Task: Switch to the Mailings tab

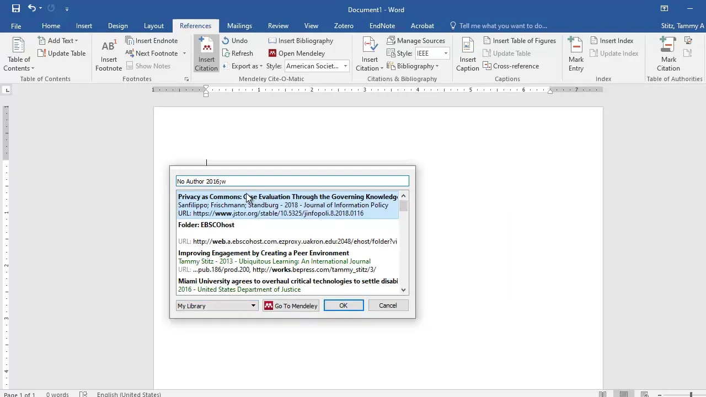Action: point(239,26)
